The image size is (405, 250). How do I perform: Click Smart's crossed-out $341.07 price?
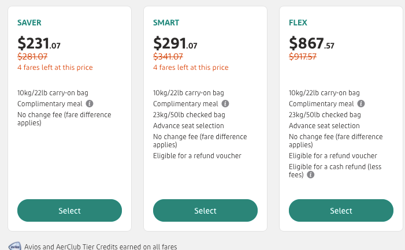pyautogui.click(x=168, y=57)
